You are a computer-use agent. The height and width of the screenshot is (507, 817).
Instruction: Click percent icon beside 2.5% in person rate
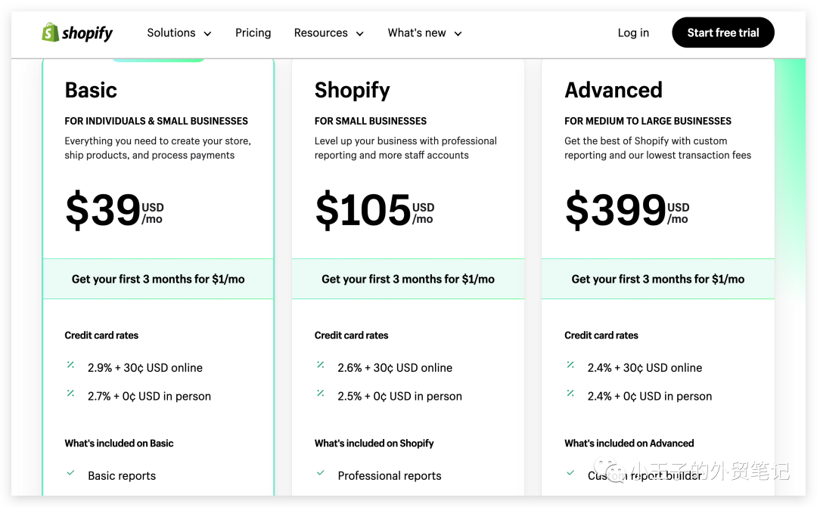point(321,394)
